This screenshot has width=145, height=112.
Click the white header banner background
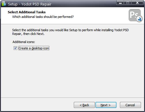(96, 15)
